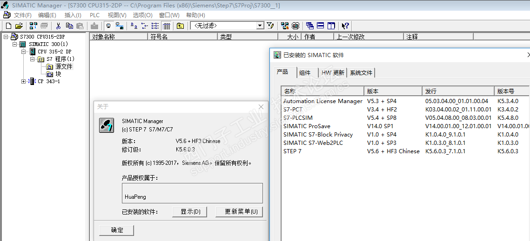This screenshot has height=241, width=530.
Task: Collapse the SIMATIC 300(1) station node
Action: pyautogui.click(x=14, y=44)
